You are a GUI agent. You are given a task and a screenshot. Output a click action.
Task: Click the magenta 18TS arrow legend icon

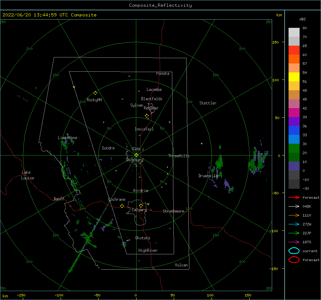(294, 242)
